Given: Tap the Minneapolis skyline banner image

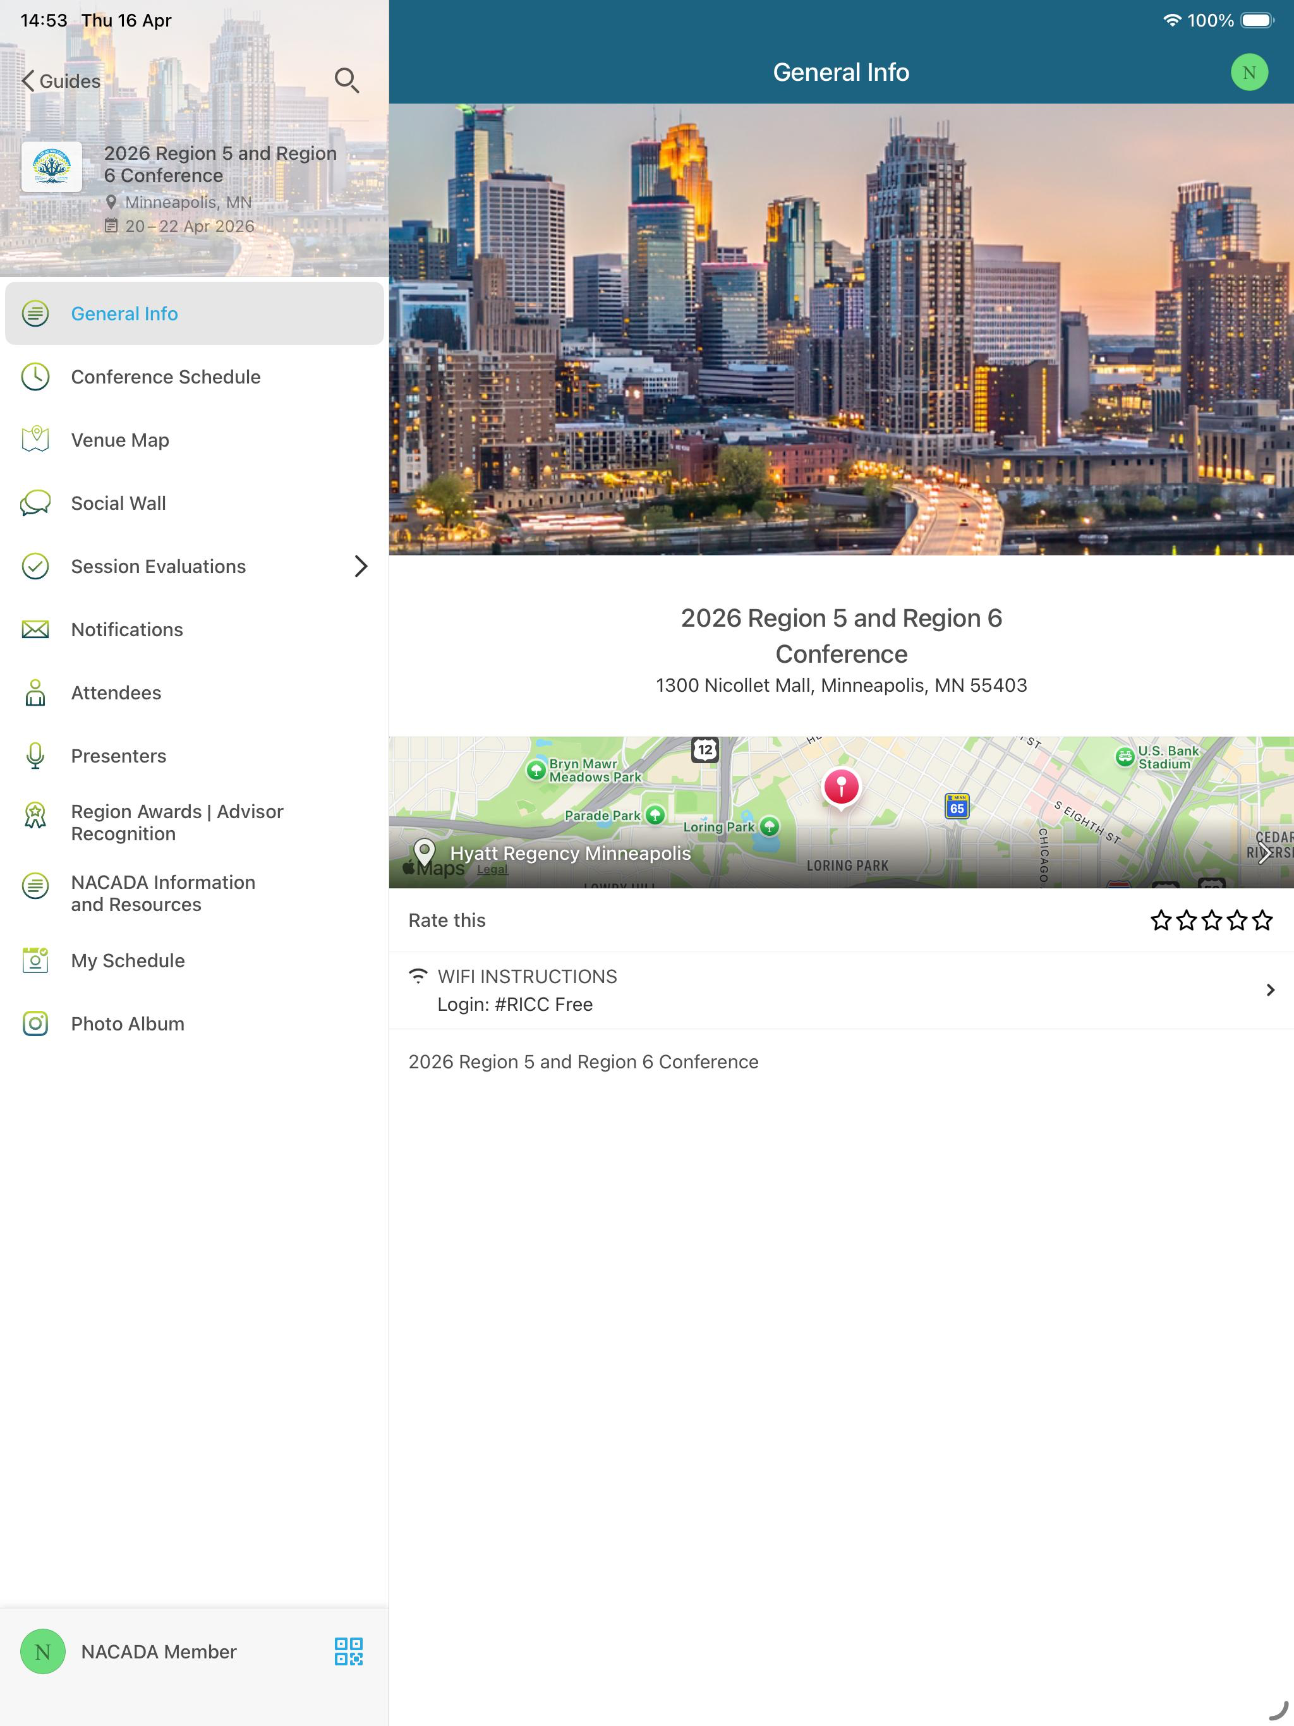Looking at the screenshot, I should pyautogui.click(x=842, y=329).
